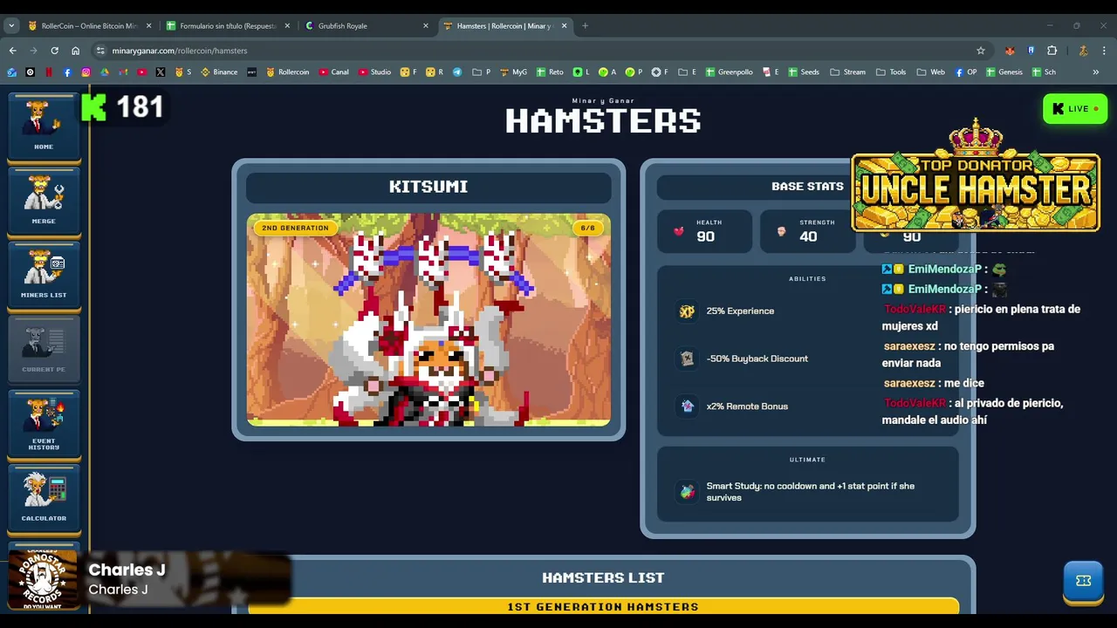
Task: Expand the Tools bookmarks folder
Action: tap(891, 72)
